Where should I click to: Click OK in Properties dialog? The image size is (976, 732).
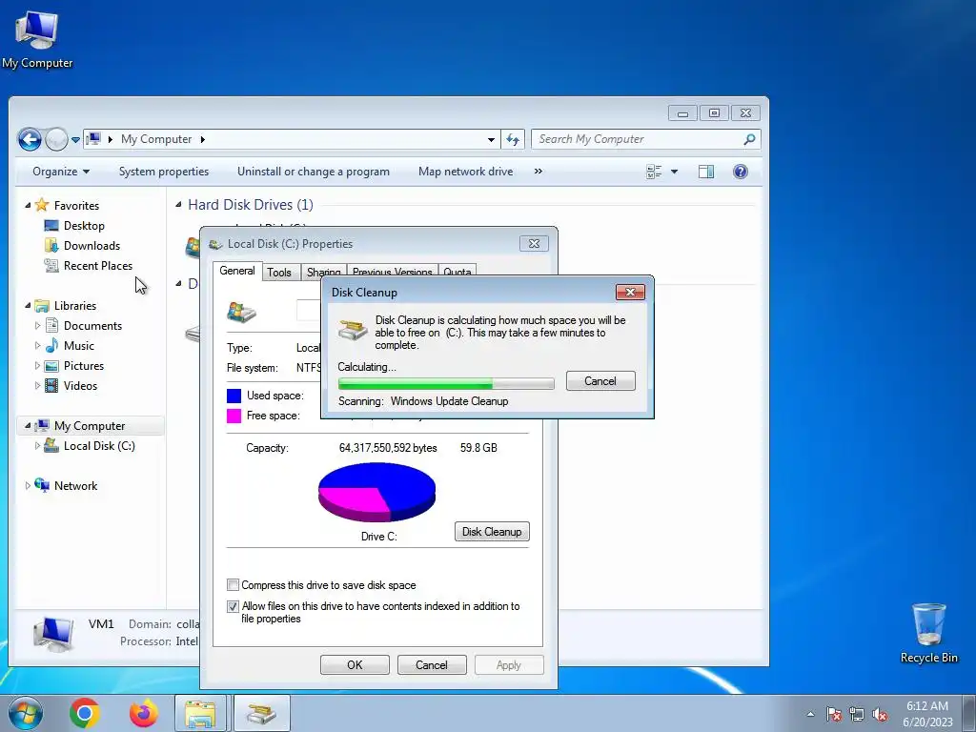click(355, 664)
